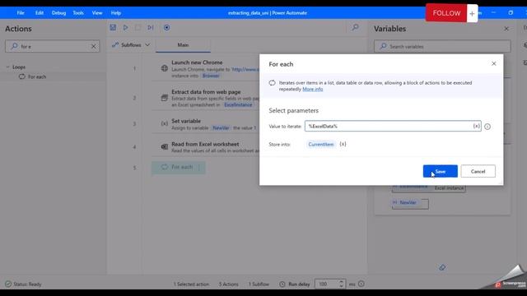Click NewVar chip in Set variable step
The height and width of the screenshot is (296, 527).
[x=221, y=128]
